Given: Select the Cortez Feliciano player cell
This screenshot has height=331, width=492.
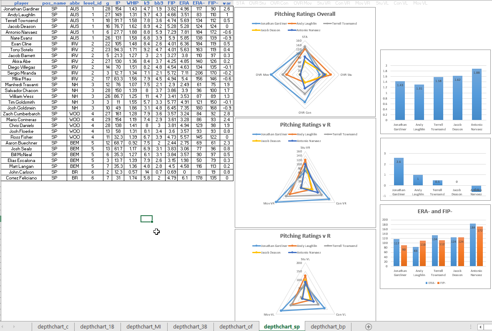Looking at the screenshot, I should 21,178.
